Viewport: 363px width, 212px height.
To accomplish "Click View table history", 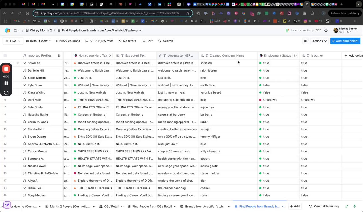I will pos(324,206).
